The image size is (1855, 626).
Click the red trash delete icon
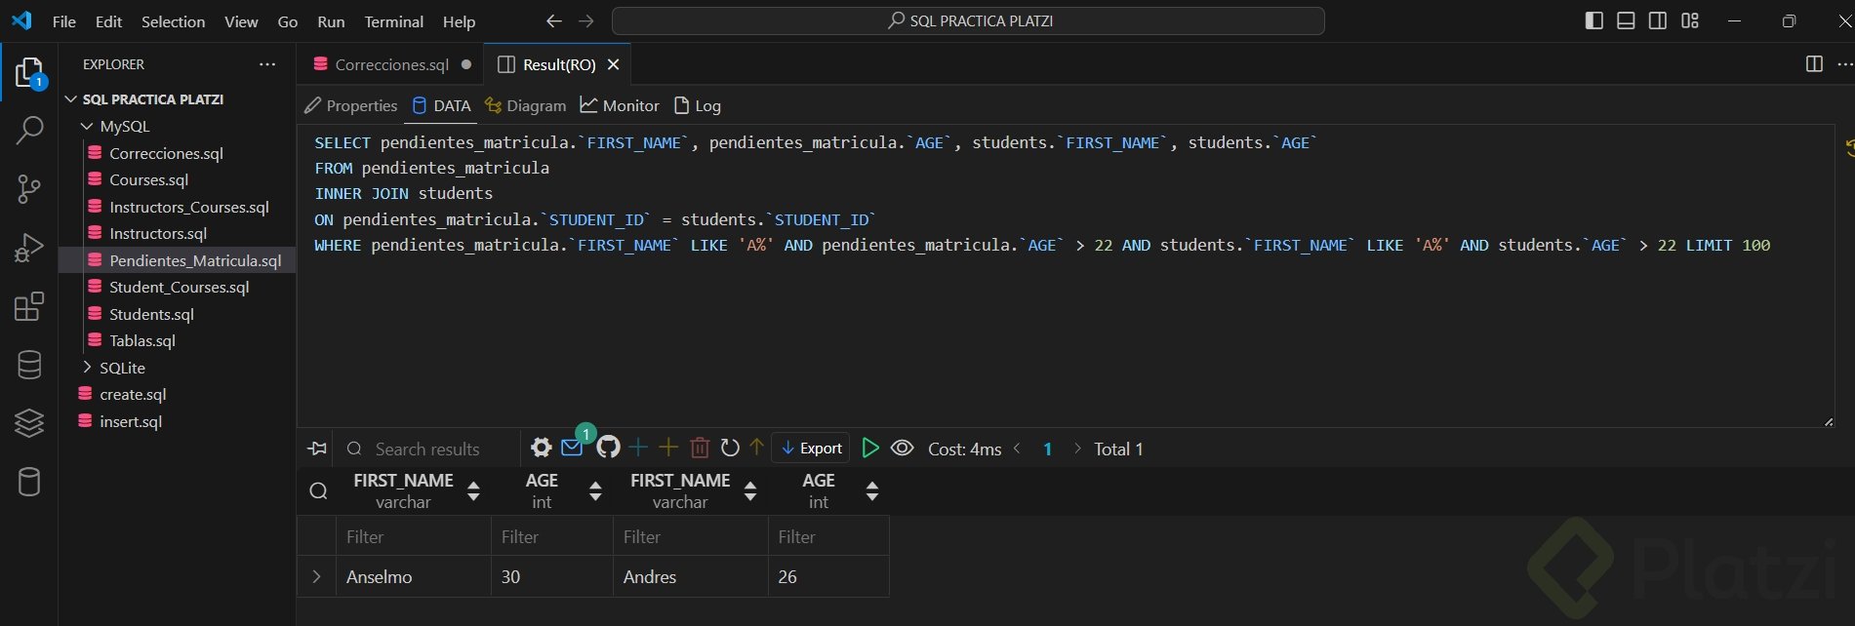point(700,448)
